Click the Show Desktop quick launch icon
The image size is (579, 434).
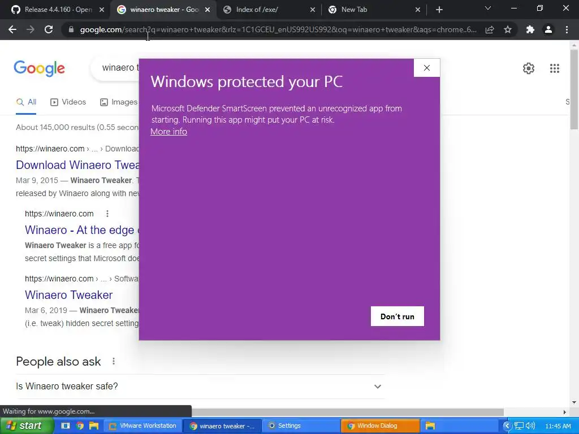pos(66,426)
